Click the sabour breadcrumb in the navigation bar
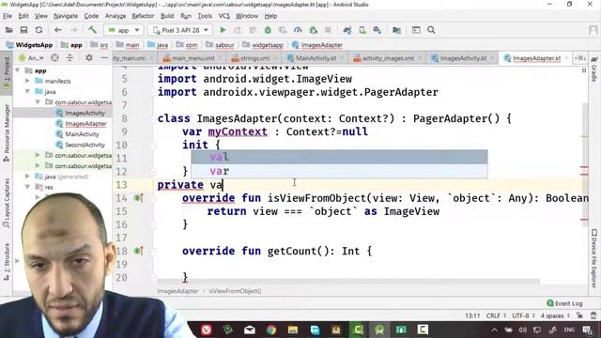Viewport: 601px width, 338px height. point(220,45)
